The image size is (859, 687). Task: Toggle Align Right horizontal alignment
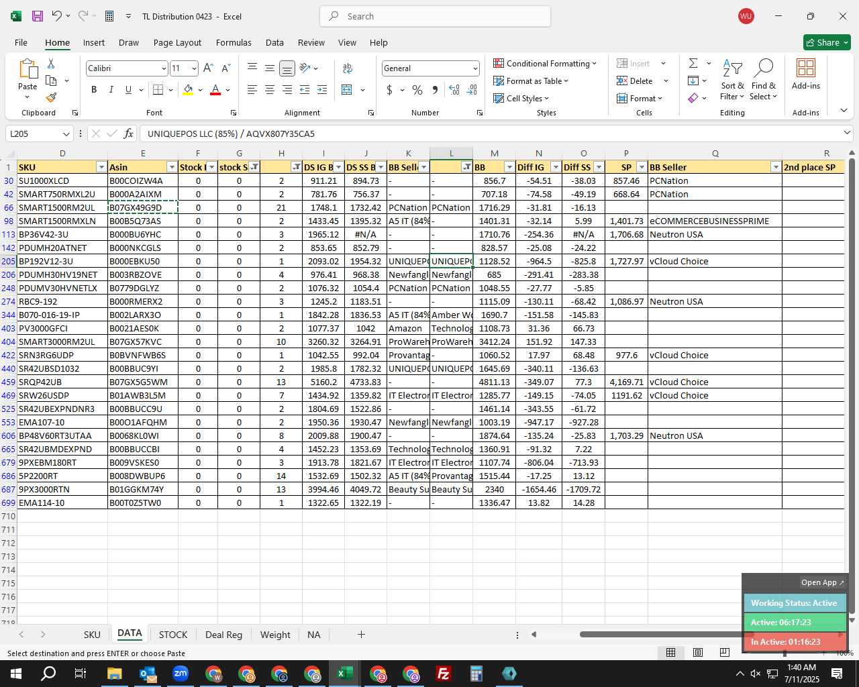287,90
